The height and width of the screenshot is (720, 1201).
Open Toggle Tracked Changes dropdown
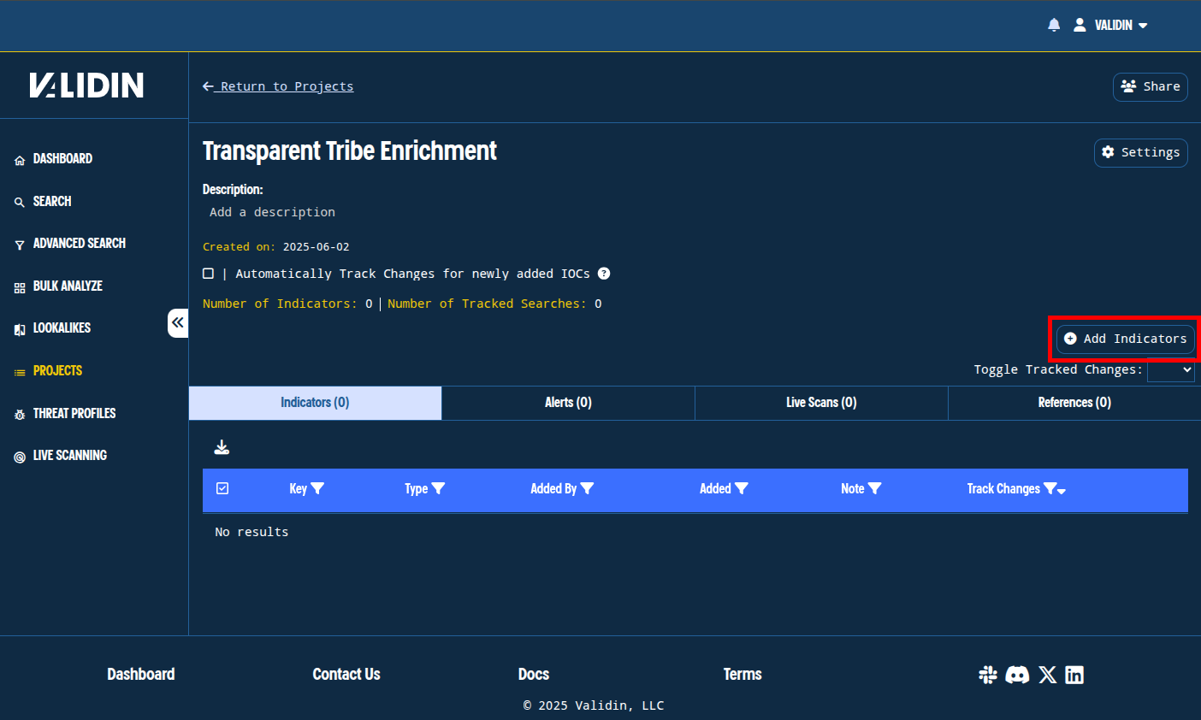(1171, 370)
